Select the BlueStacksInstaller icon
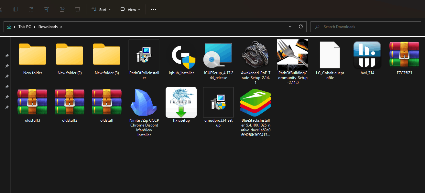The height and width of the screenshot is (193, 425). [x=256, y=103]
